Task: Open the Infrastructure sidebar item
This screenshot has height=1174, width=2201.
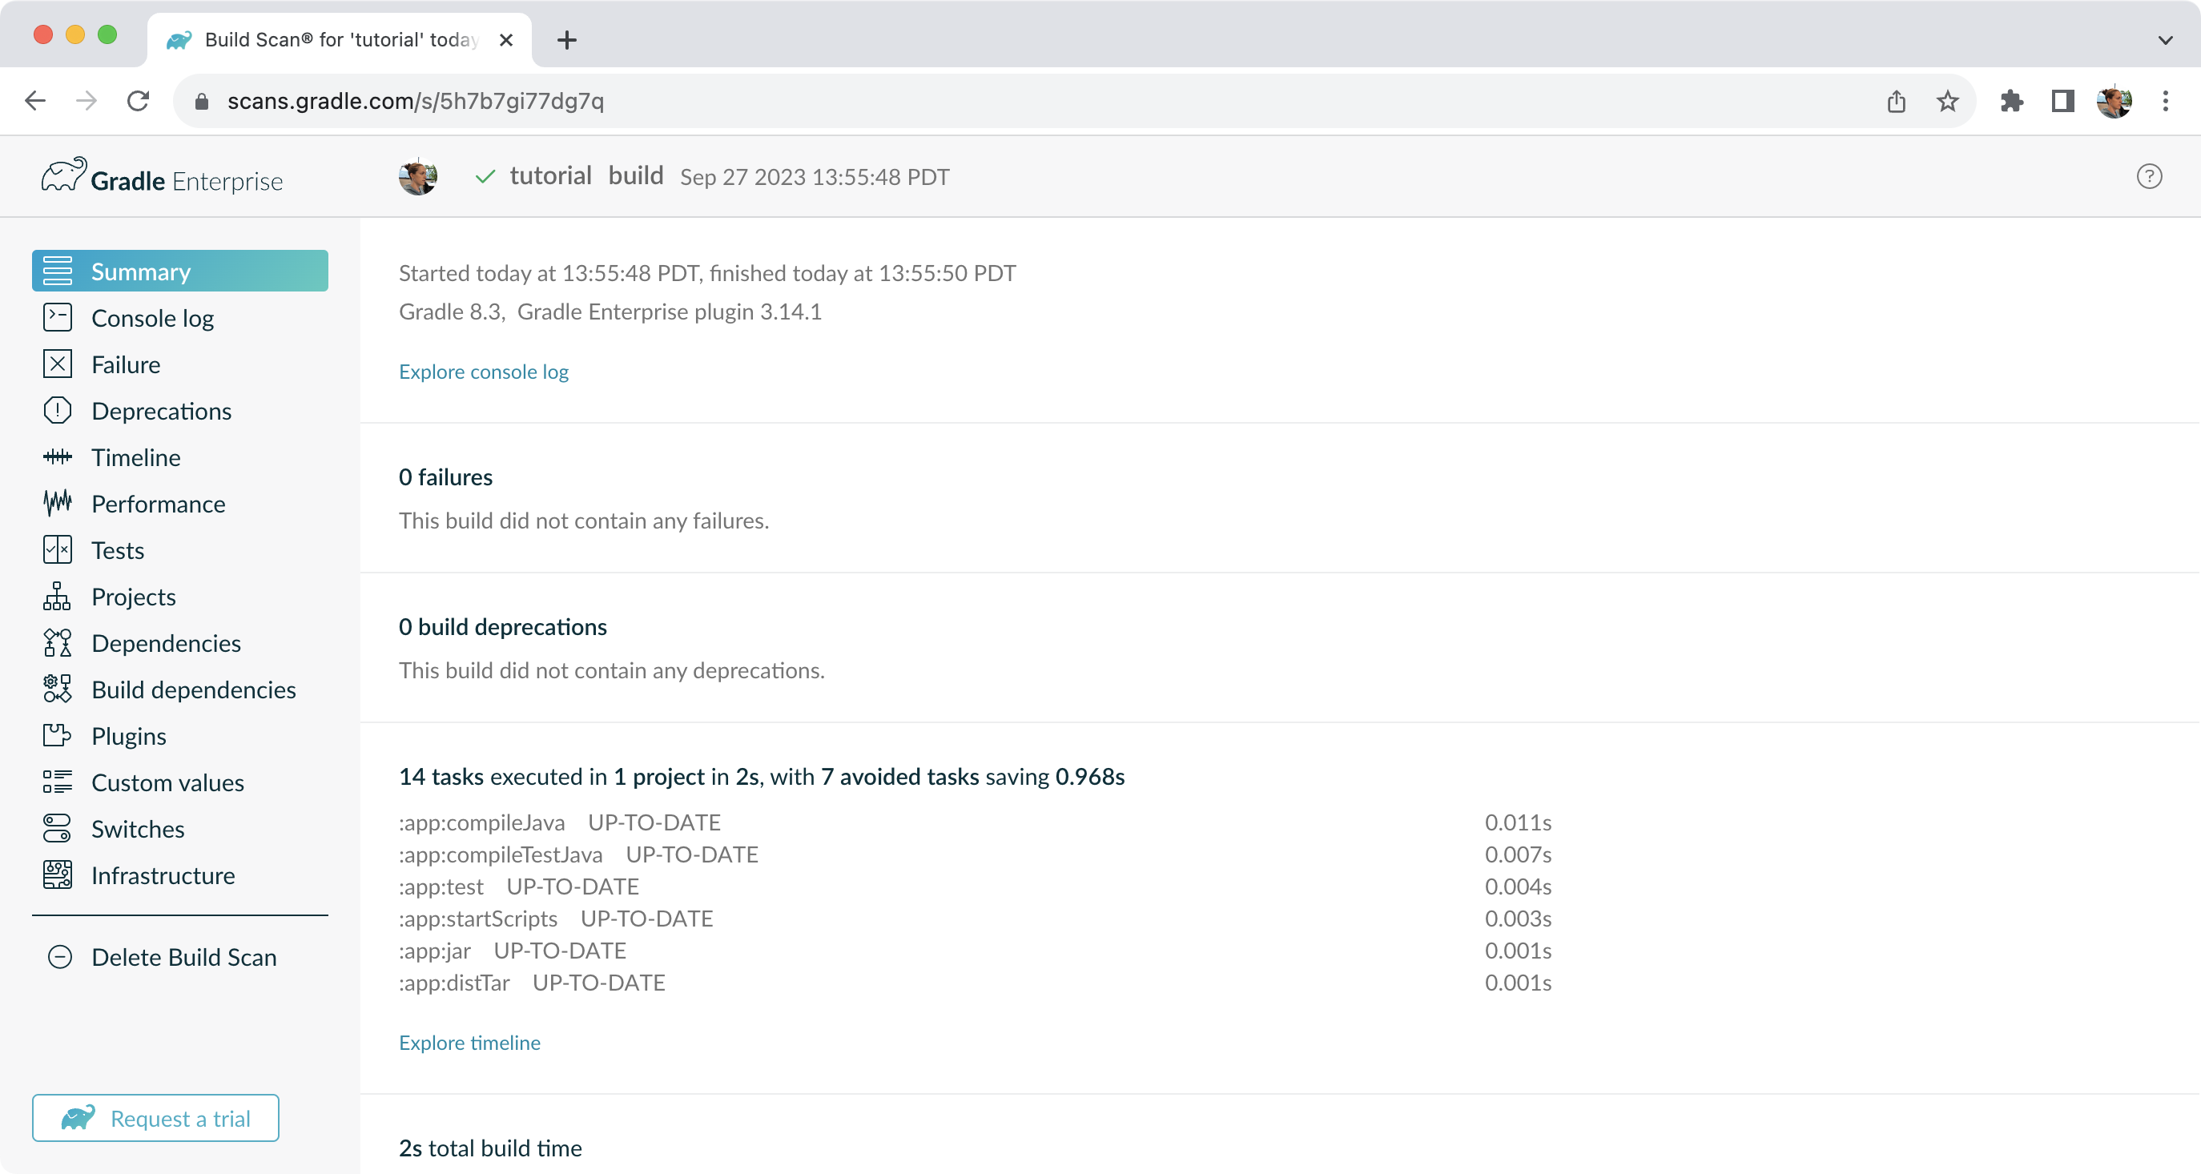Action: point(163,875)
